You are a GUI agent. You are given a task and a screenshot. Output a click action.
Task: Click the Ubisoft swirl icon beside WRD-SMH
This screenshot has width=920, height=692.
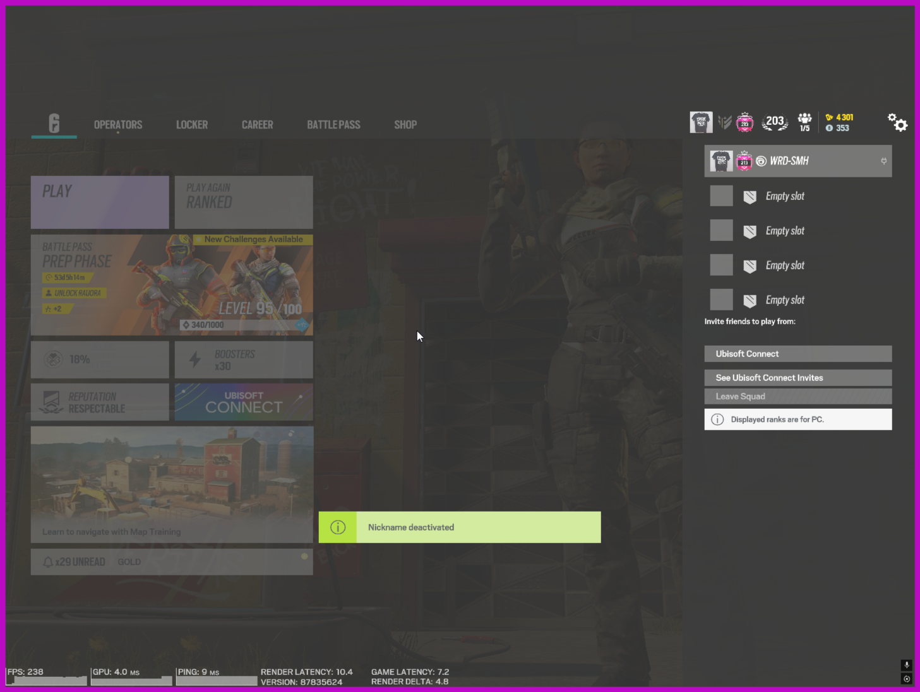coord(761,161)
